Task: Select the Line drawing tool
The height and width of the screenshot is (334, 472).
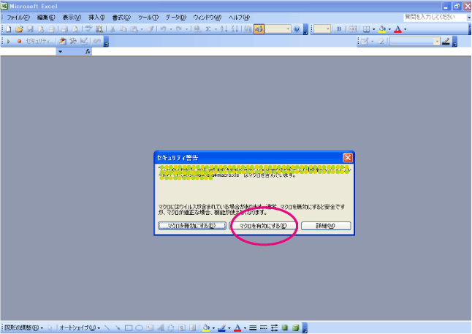Action: 107,328
